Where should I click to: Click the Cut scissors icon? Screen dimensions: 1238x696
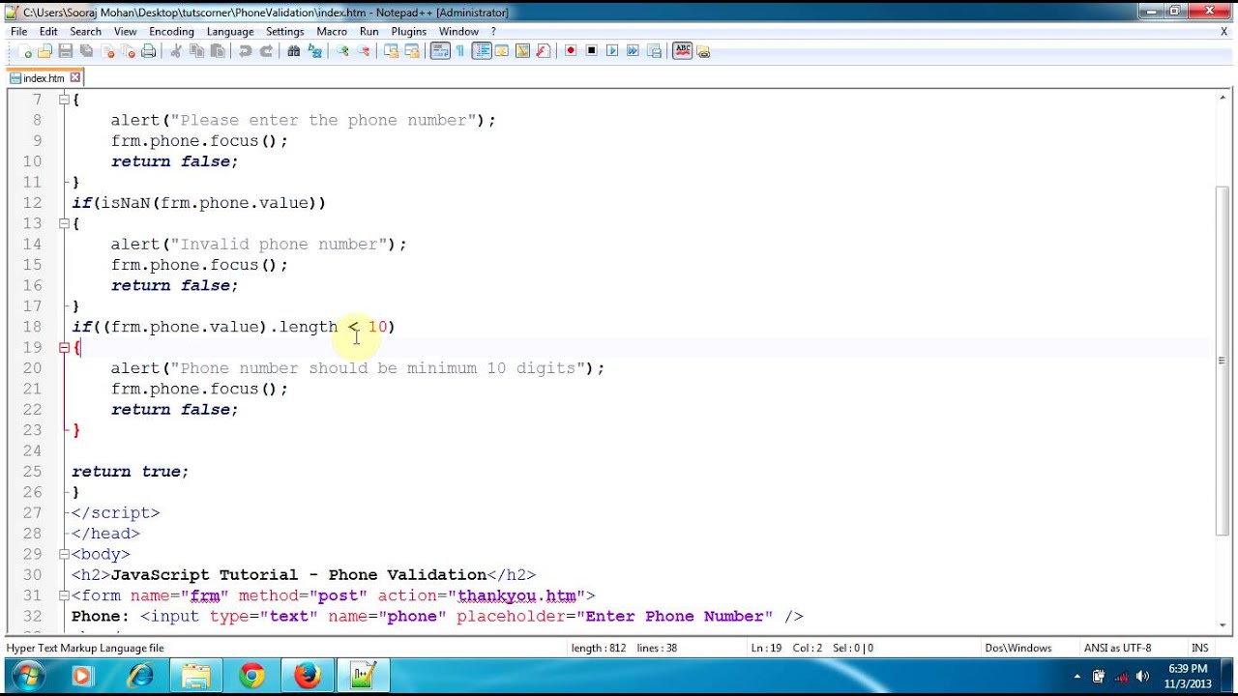[x=176, y=50]
